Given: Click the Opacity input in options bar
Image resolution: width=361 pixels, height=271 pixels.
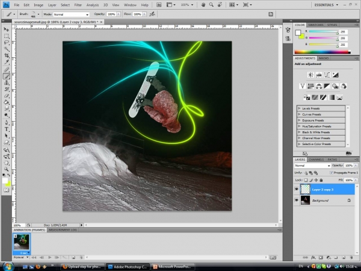Looking at the screenshot, I should (x=111, y=14).
